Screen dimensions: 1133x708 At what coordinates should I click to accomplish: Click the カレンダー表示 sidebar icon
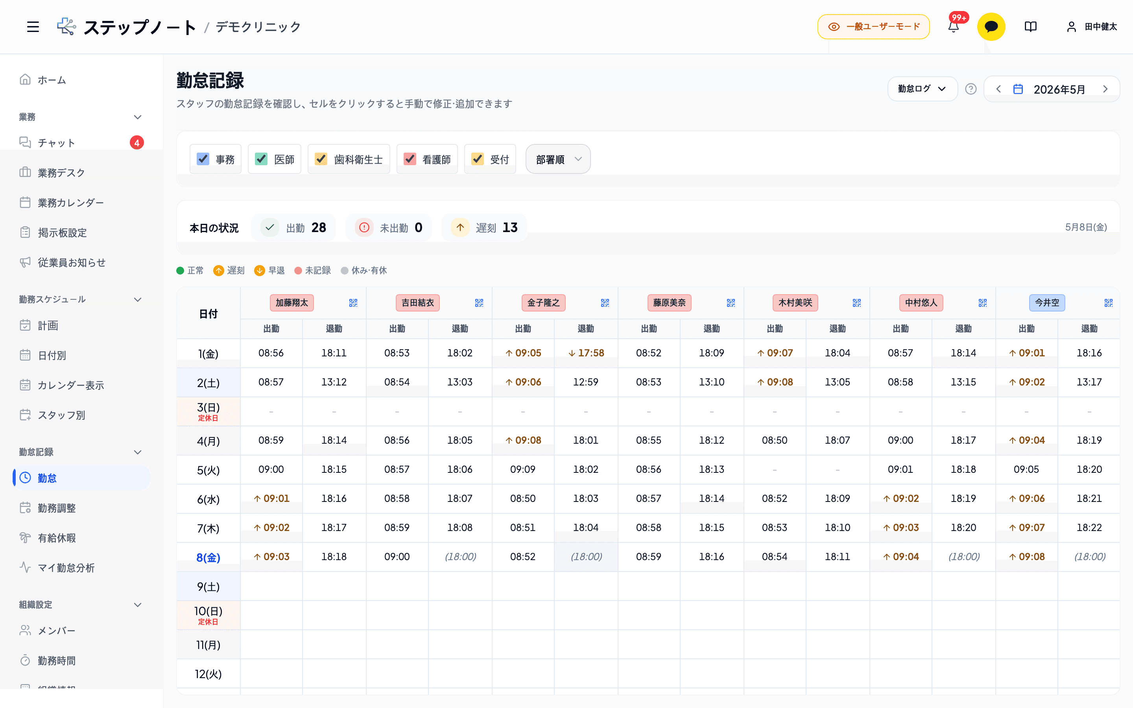point(25,385)
